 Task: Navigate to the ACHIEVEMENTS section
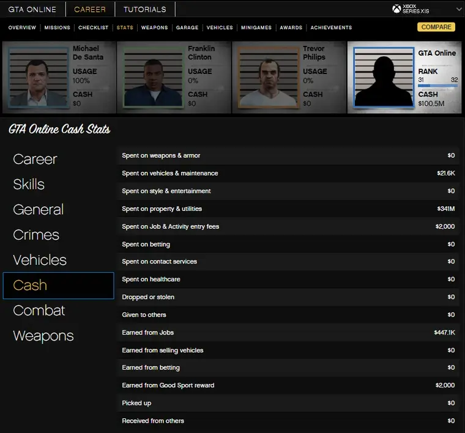pyautogui.click(x=331, y=28)
